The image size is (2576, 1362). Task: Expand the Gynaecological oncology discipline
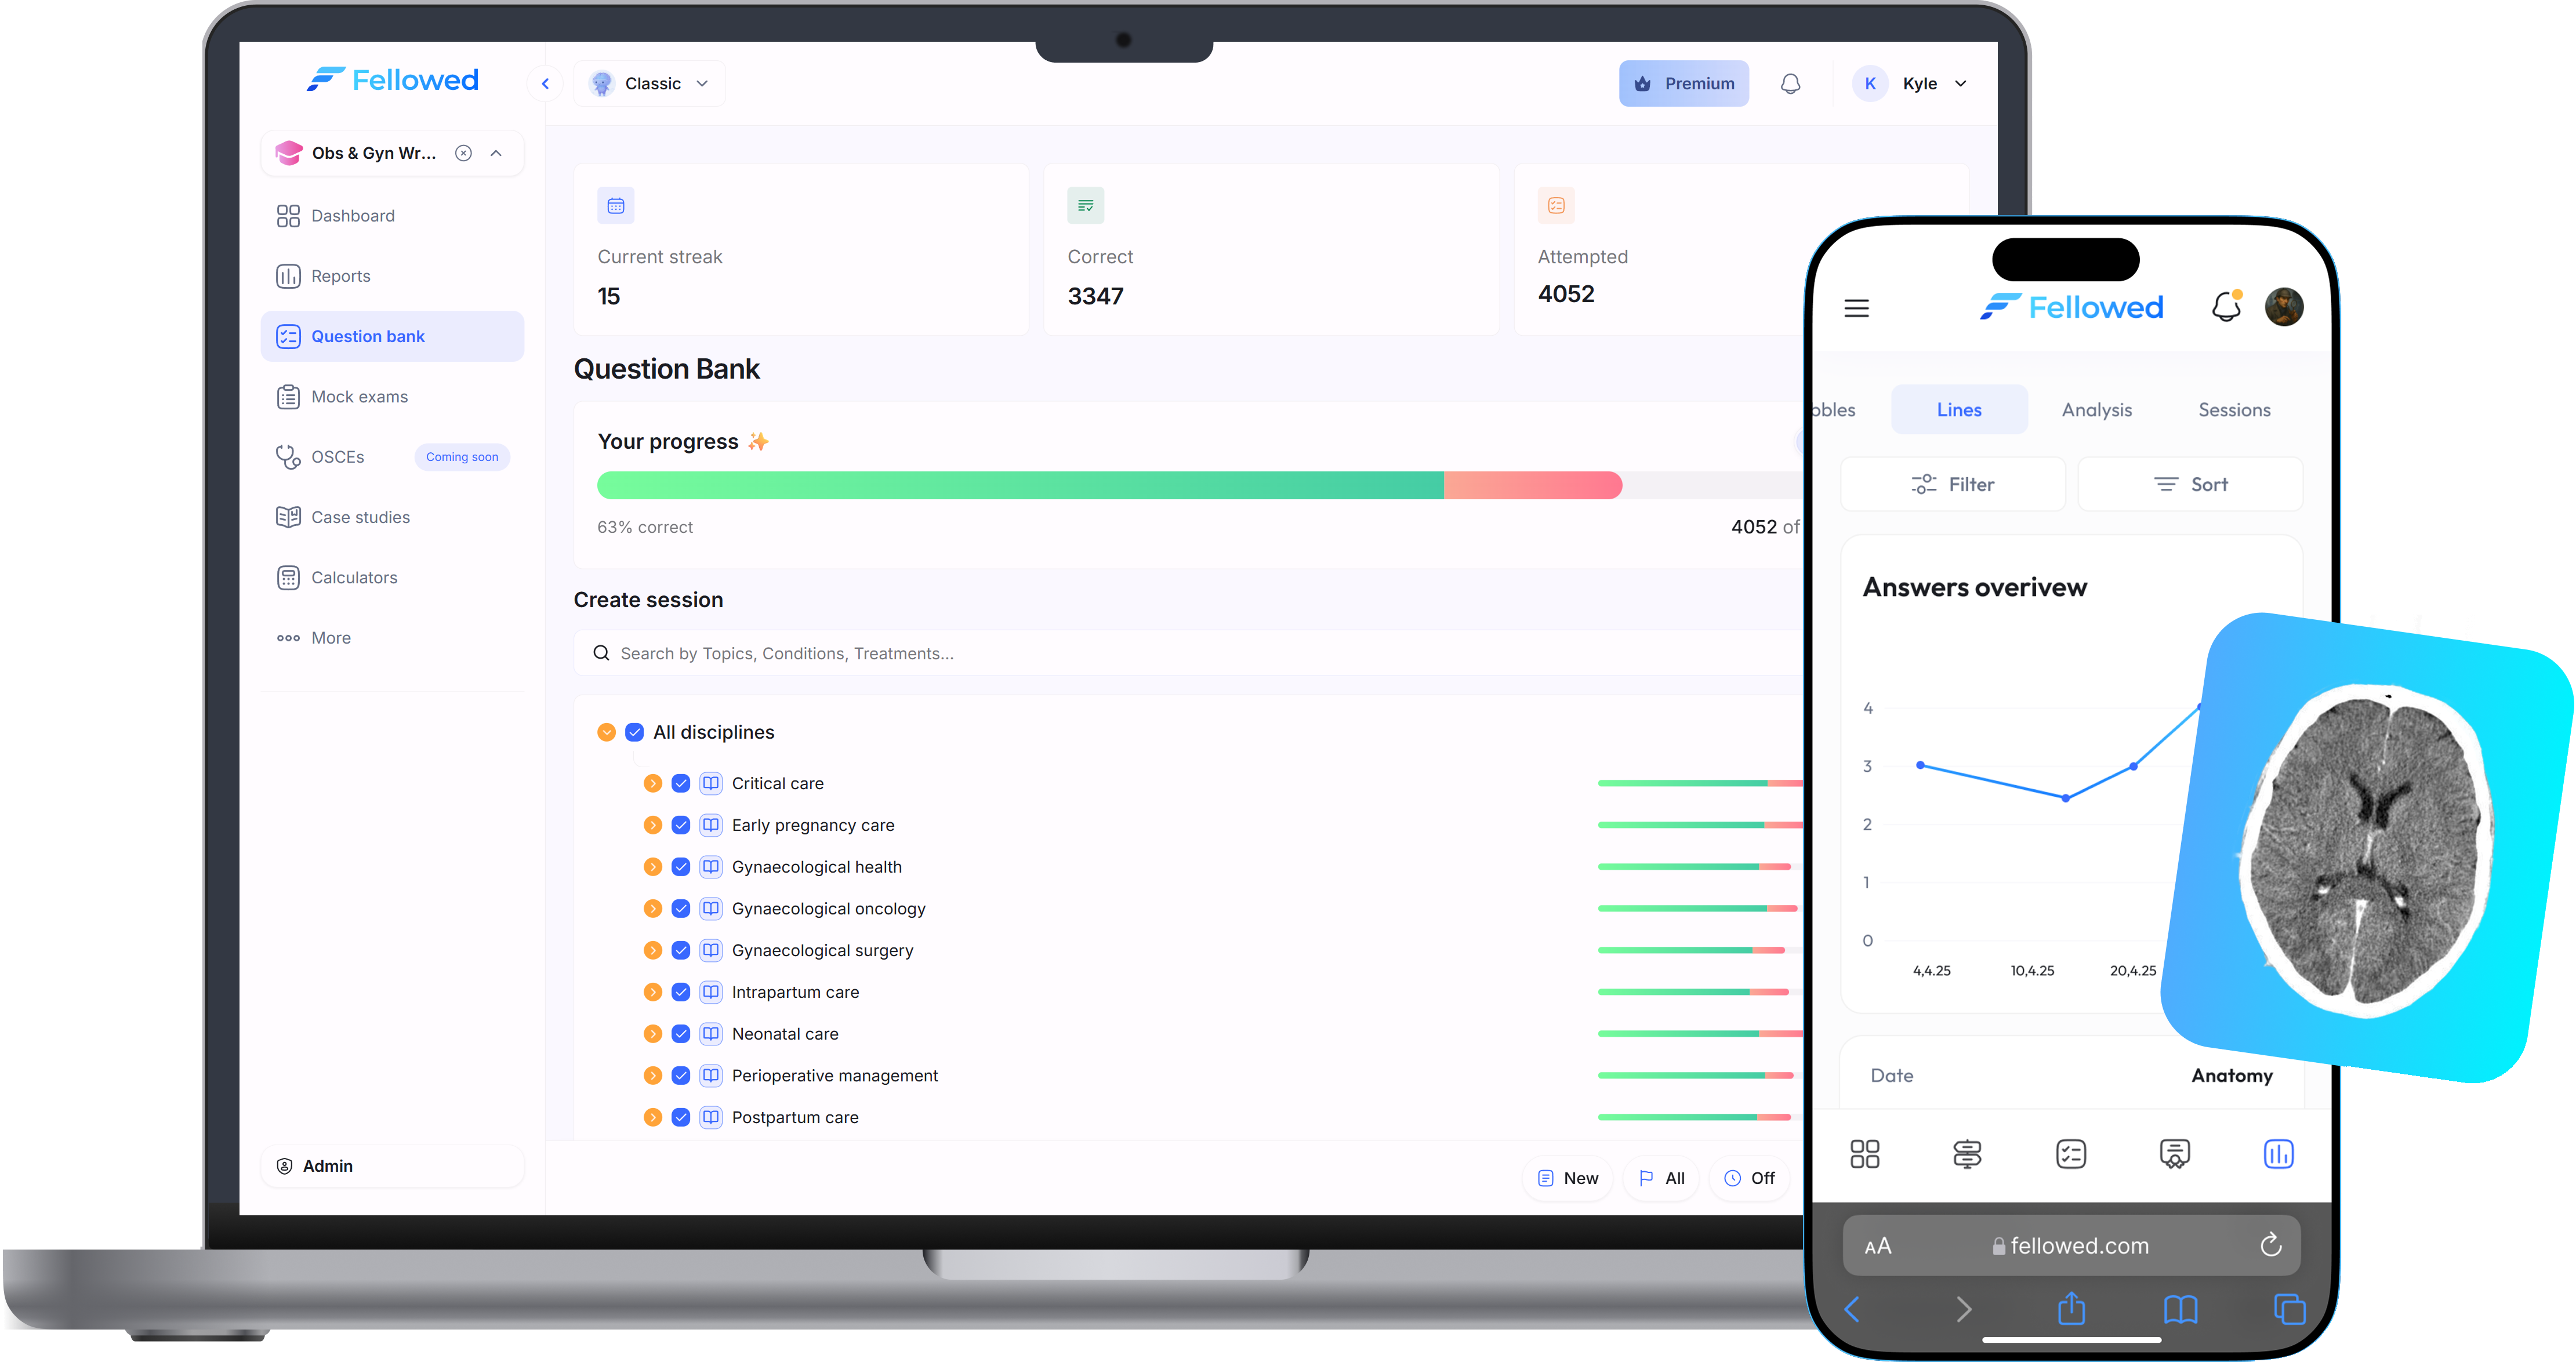(652, 909)
